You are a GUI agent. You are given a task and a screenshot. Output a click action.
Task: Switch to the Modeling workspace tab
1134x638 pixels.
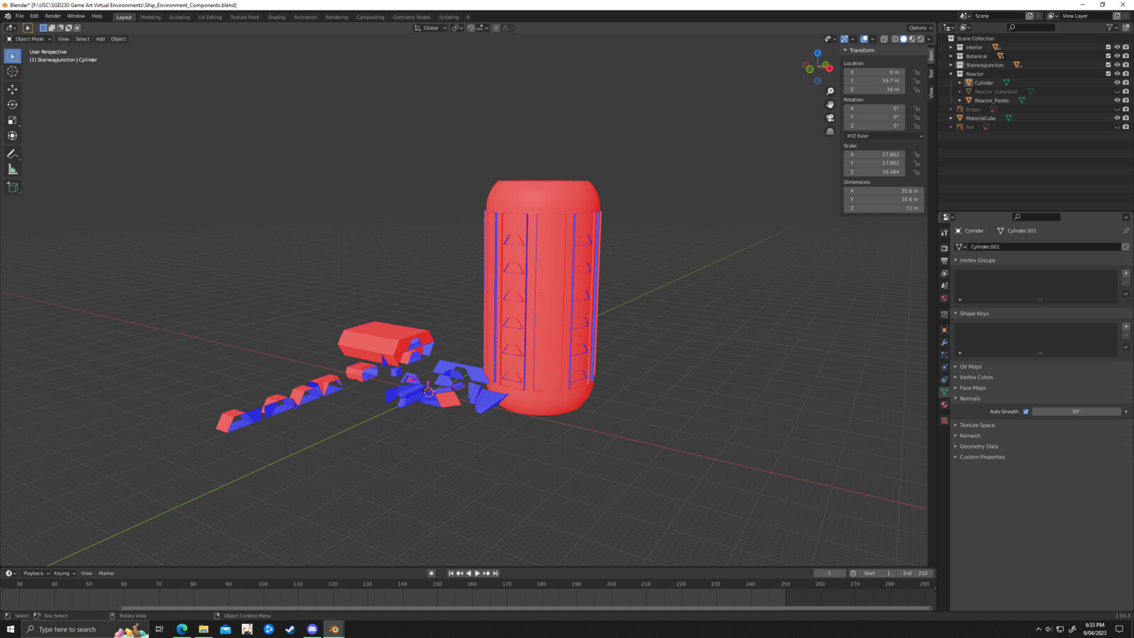[x=150, y=17]
